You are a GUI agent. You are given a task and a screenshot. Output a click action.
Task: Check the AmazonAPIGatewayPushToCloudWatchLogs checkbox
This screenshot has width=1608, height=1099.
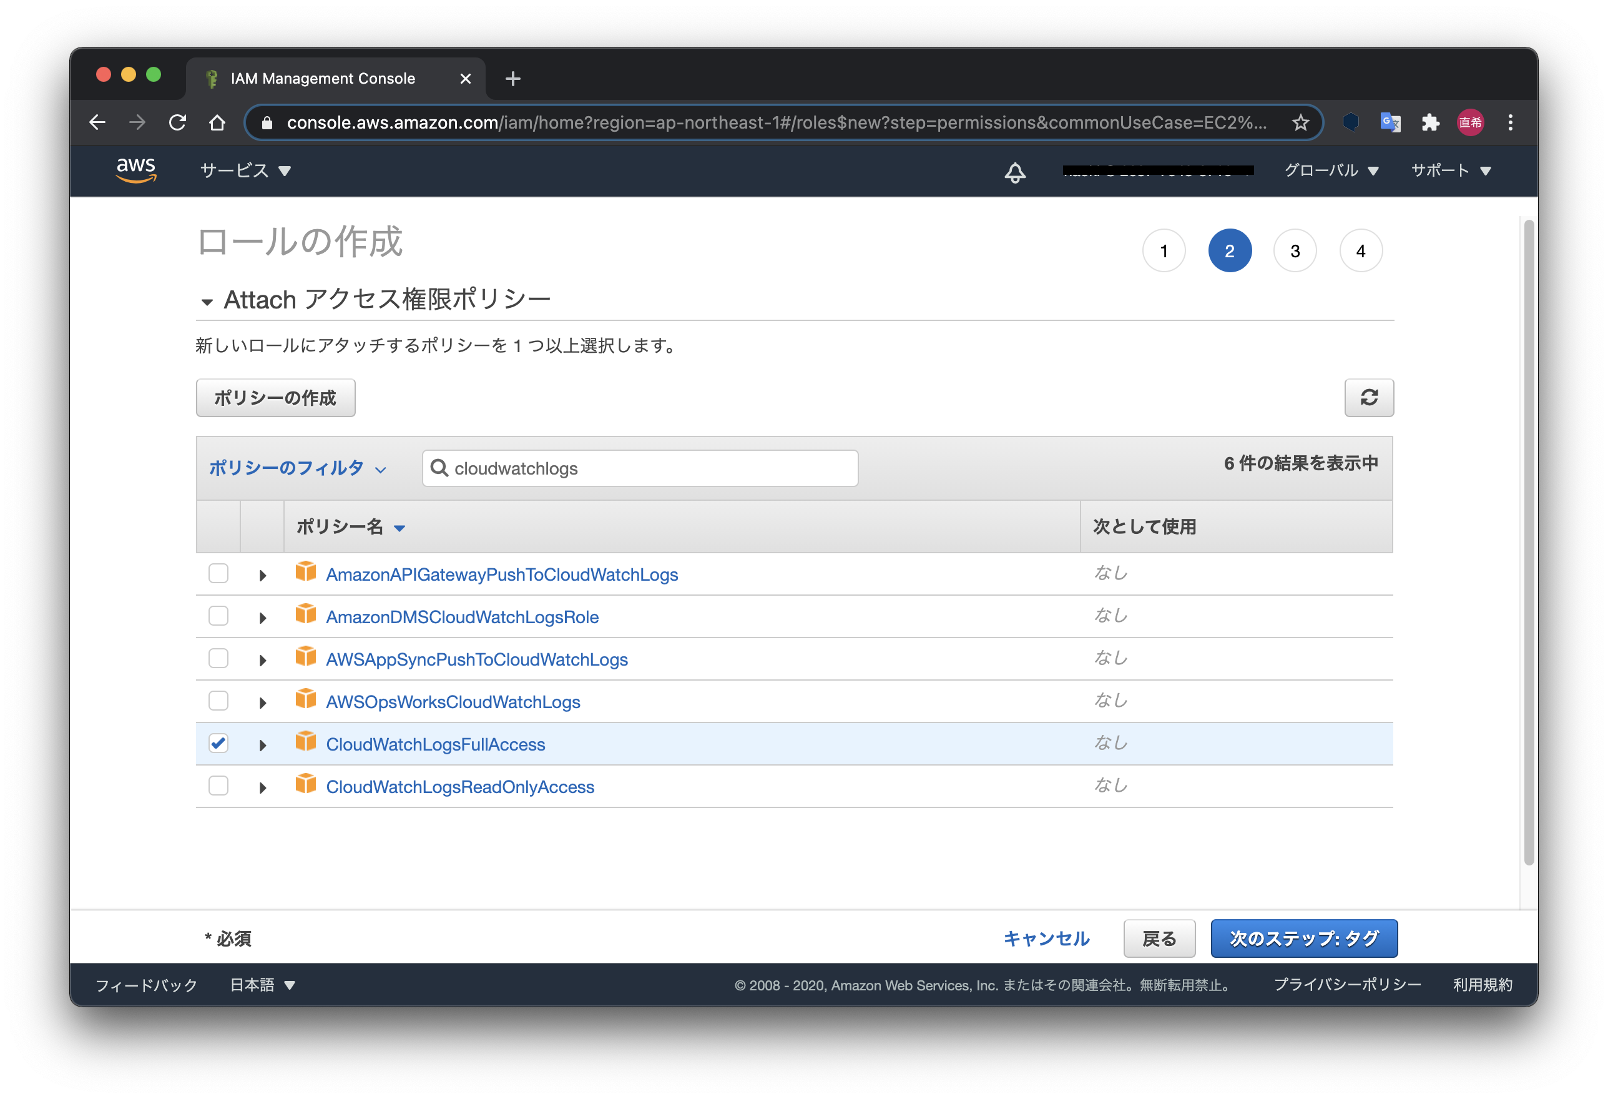pyautogui.click(x=218, y=573)
